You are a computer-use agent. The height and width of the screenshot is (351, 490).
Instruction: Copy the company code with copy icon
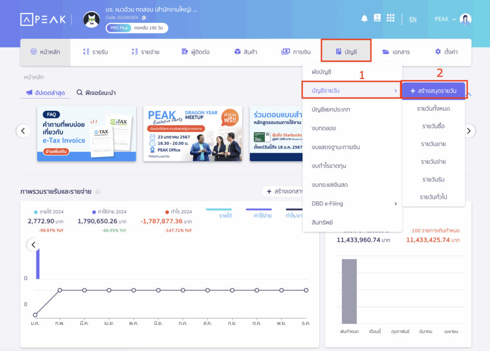click(144, 18)
